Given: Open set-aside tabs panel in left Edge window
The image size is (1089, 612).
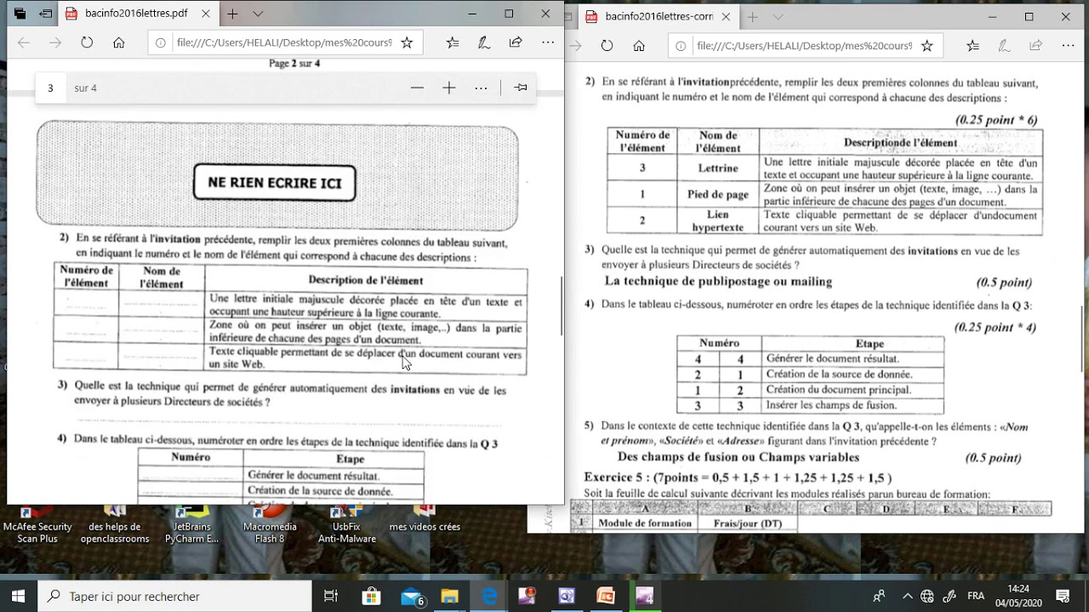Looking at the screenshot, I should click(20, 14).
